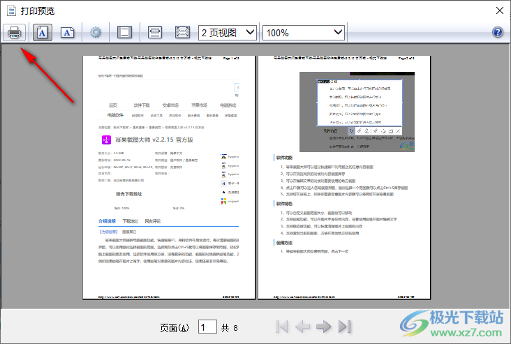Screen dimensions: 511x344
Task: Open the 2 页视图 page view dropdown
Action: [x=228, y=33]
